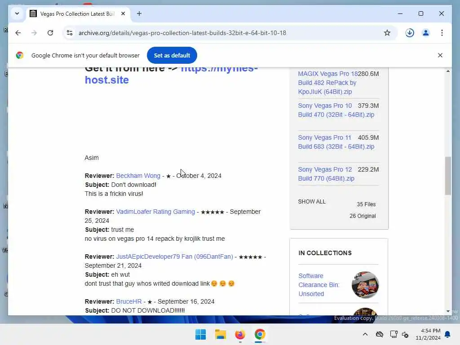
Task: Open the Chrome profile icon
Action: tap(426, 33)
